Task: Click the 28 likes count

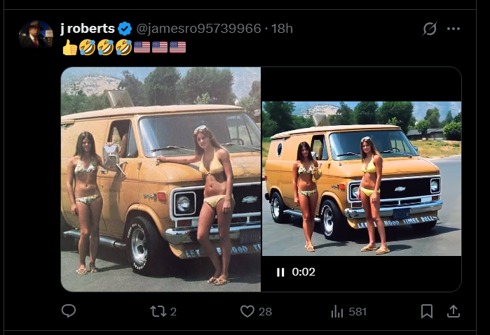Action: (265, 312)
